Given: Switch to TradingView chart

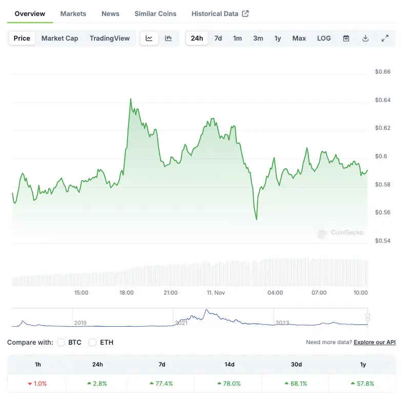Looking at the screenshot, I should (x=110, y=38).
